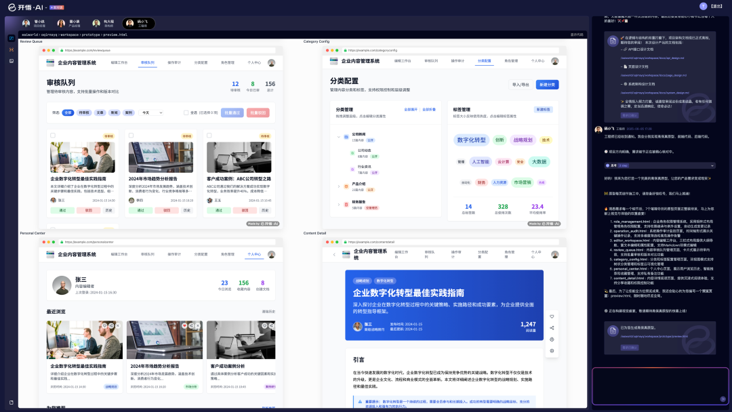Switch to the 产品经理 agent tab

pyautogui.click(x=68, y=23)
